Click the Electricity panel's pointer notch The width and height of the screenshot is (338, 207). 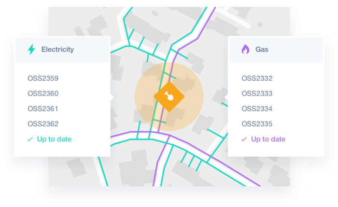click(x=112, y=97)
